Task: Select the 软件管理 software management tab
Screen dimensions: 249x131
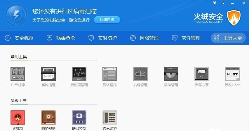Action: click(186, 38)
